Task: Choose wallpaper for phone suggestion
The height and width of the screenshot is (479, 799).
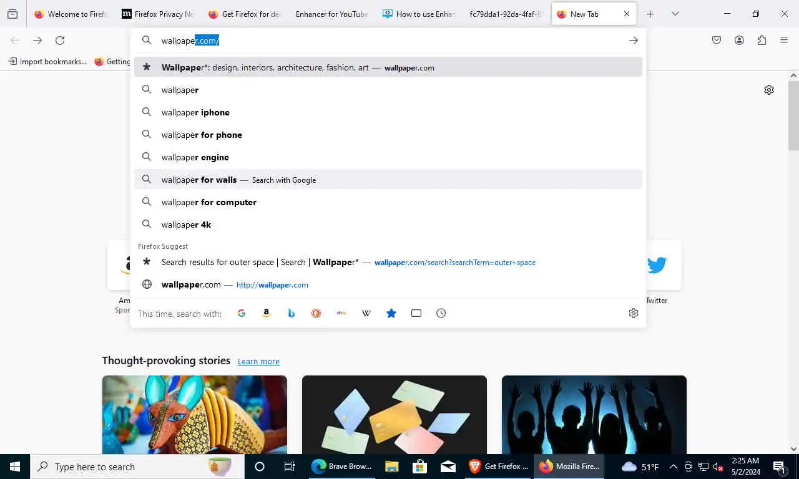Action: click(x=388, y=135)
